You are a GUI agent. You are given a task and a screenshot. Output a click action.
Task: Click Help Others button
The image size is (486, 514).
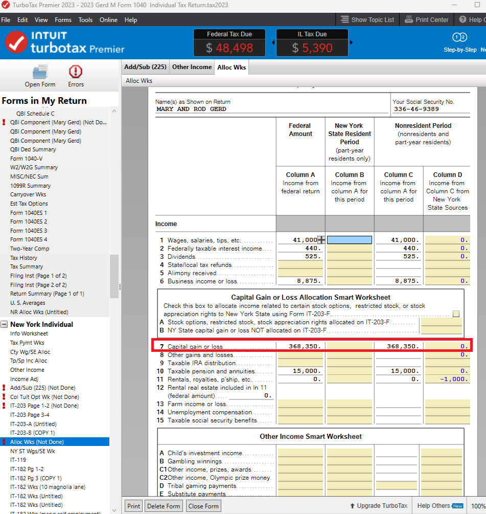point(441,506)
